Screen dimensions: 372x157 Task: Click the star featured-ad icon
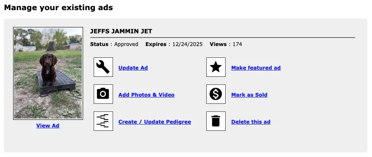pyautogui.click(x=216, y=67)
